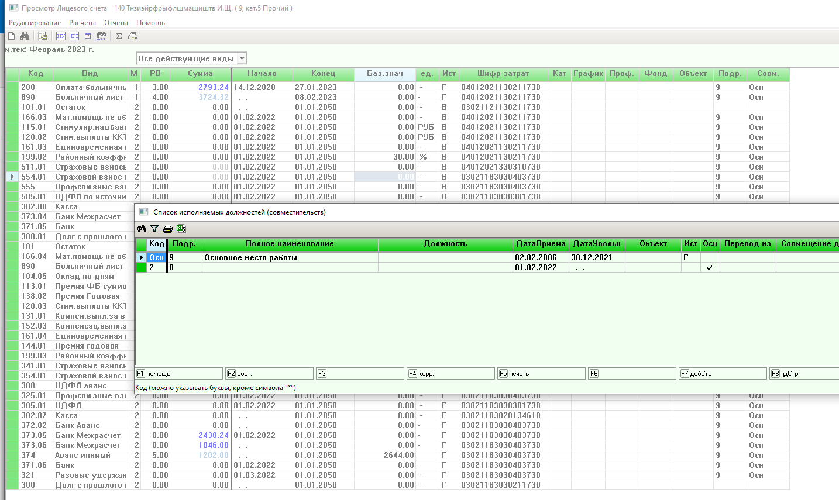Click the 30.00 base value cell
This screenshot has height=500, width=839.
(385, 157)
